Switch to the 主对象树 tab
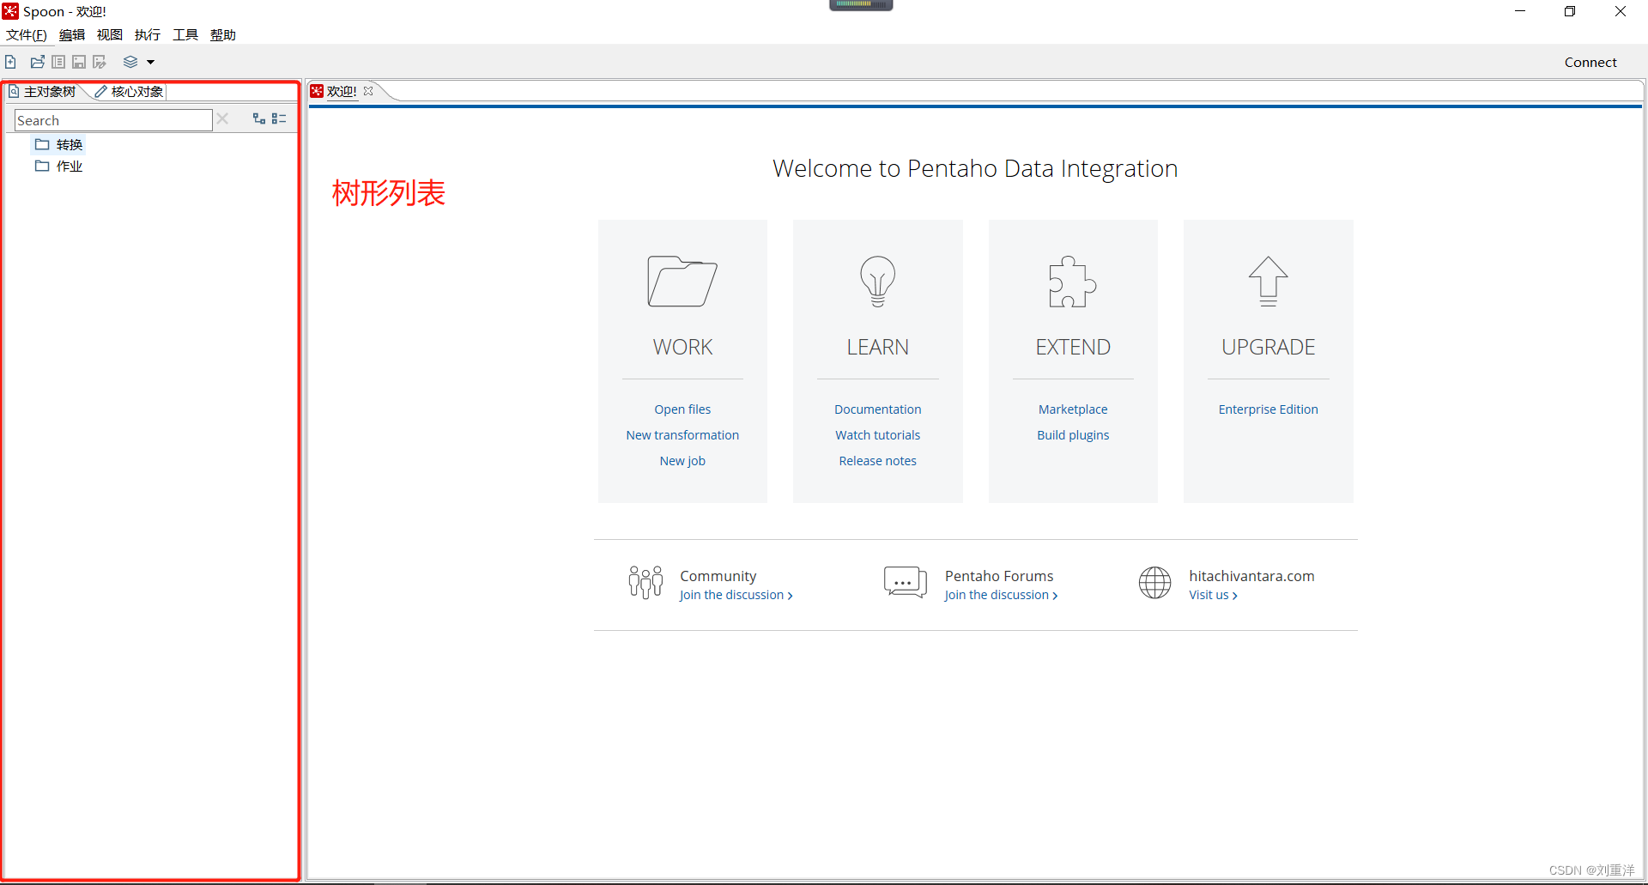 tap(43, 92)
